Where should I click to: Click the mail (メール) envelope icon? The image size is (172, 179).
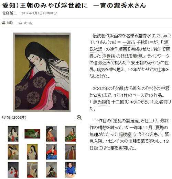click(x=20, y=23)
